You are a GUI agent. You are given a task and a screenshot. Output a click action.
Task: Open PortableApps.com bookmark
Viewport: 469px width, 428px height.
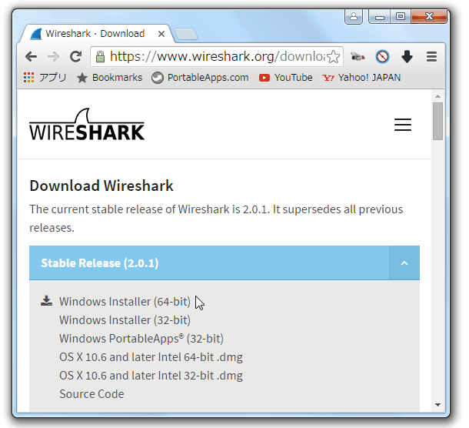200,78
